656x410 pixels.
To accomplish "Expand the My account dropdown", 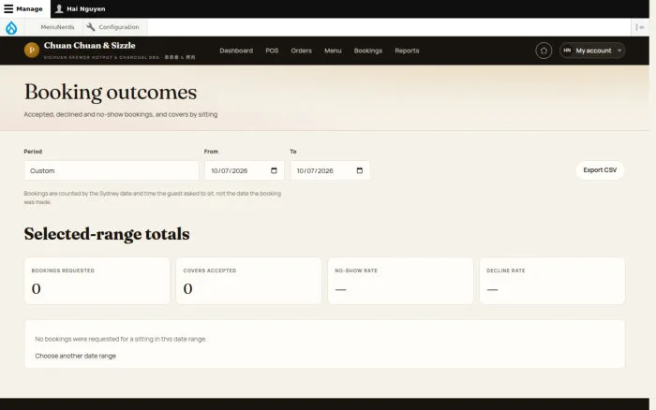I will 592,51.
